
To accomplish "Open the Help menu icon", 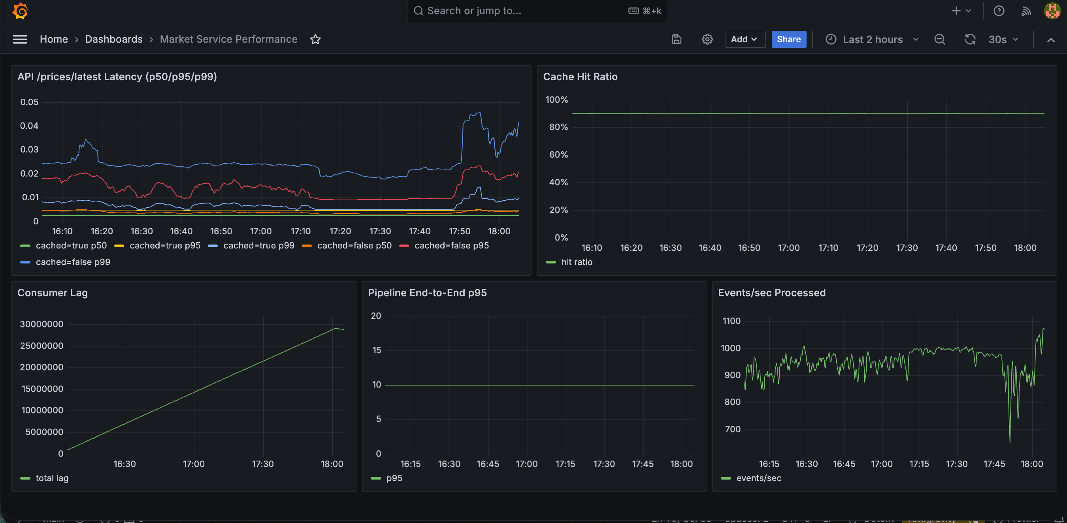I will (x=999, y=11).
